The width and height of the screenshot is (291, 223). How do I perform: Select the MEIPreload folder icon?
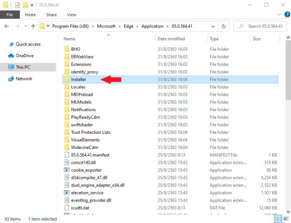tap(67, 94)
